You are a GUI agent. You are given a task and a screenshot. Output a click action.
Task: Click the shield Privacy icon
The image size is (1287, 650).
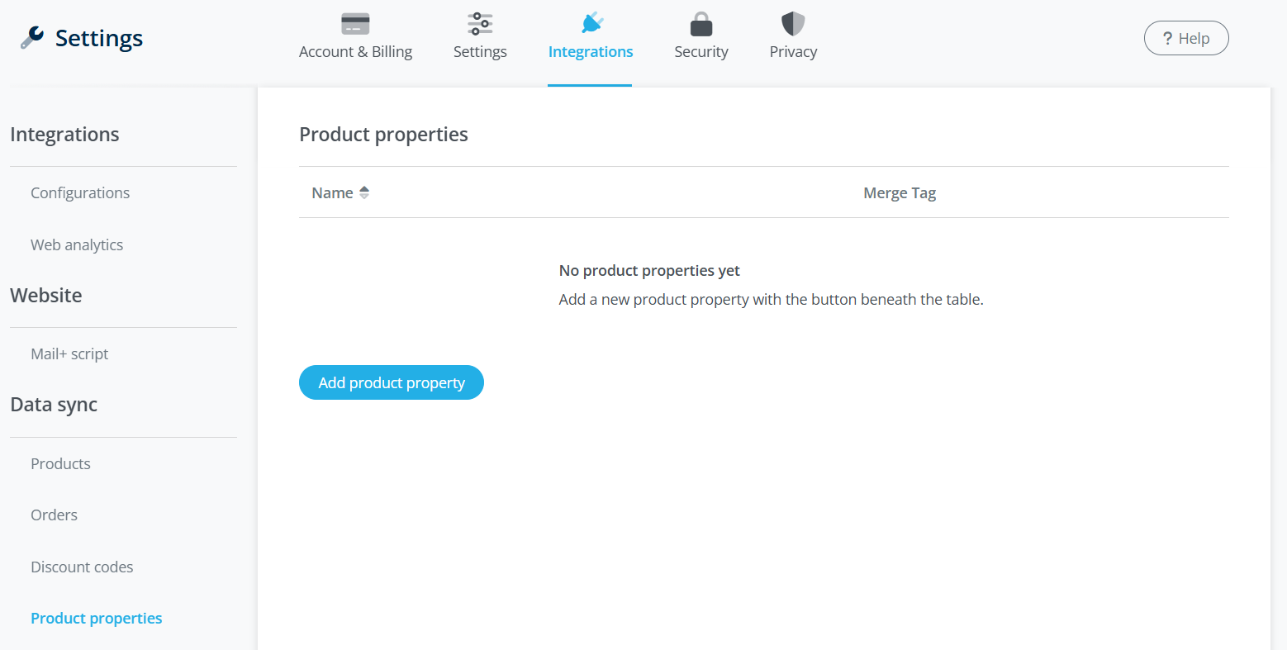click(793, 24)
